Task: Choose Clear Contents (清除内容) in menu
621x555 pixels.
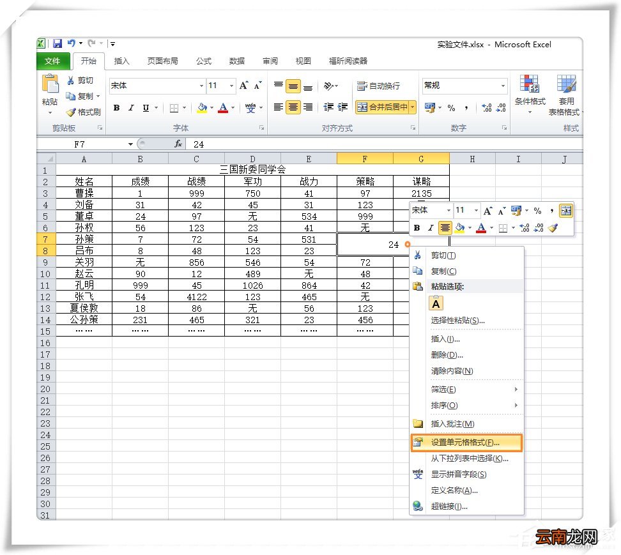Action: tap(467, 371)
